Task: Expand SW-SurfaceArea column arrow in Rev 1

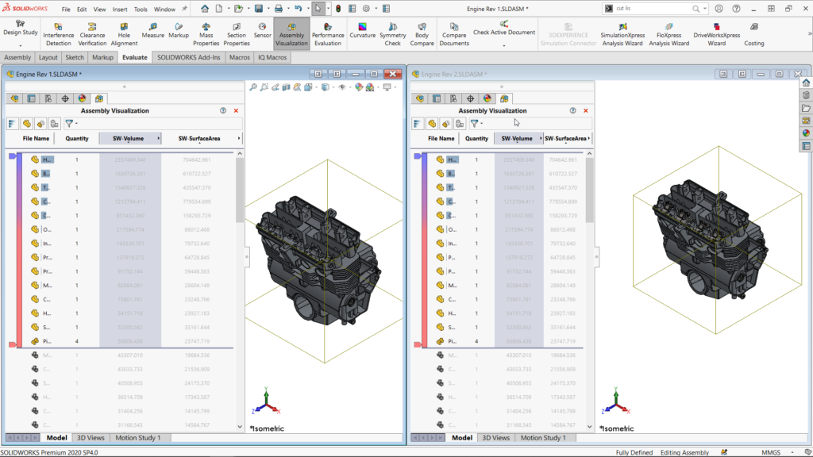Action: point(238,138)
